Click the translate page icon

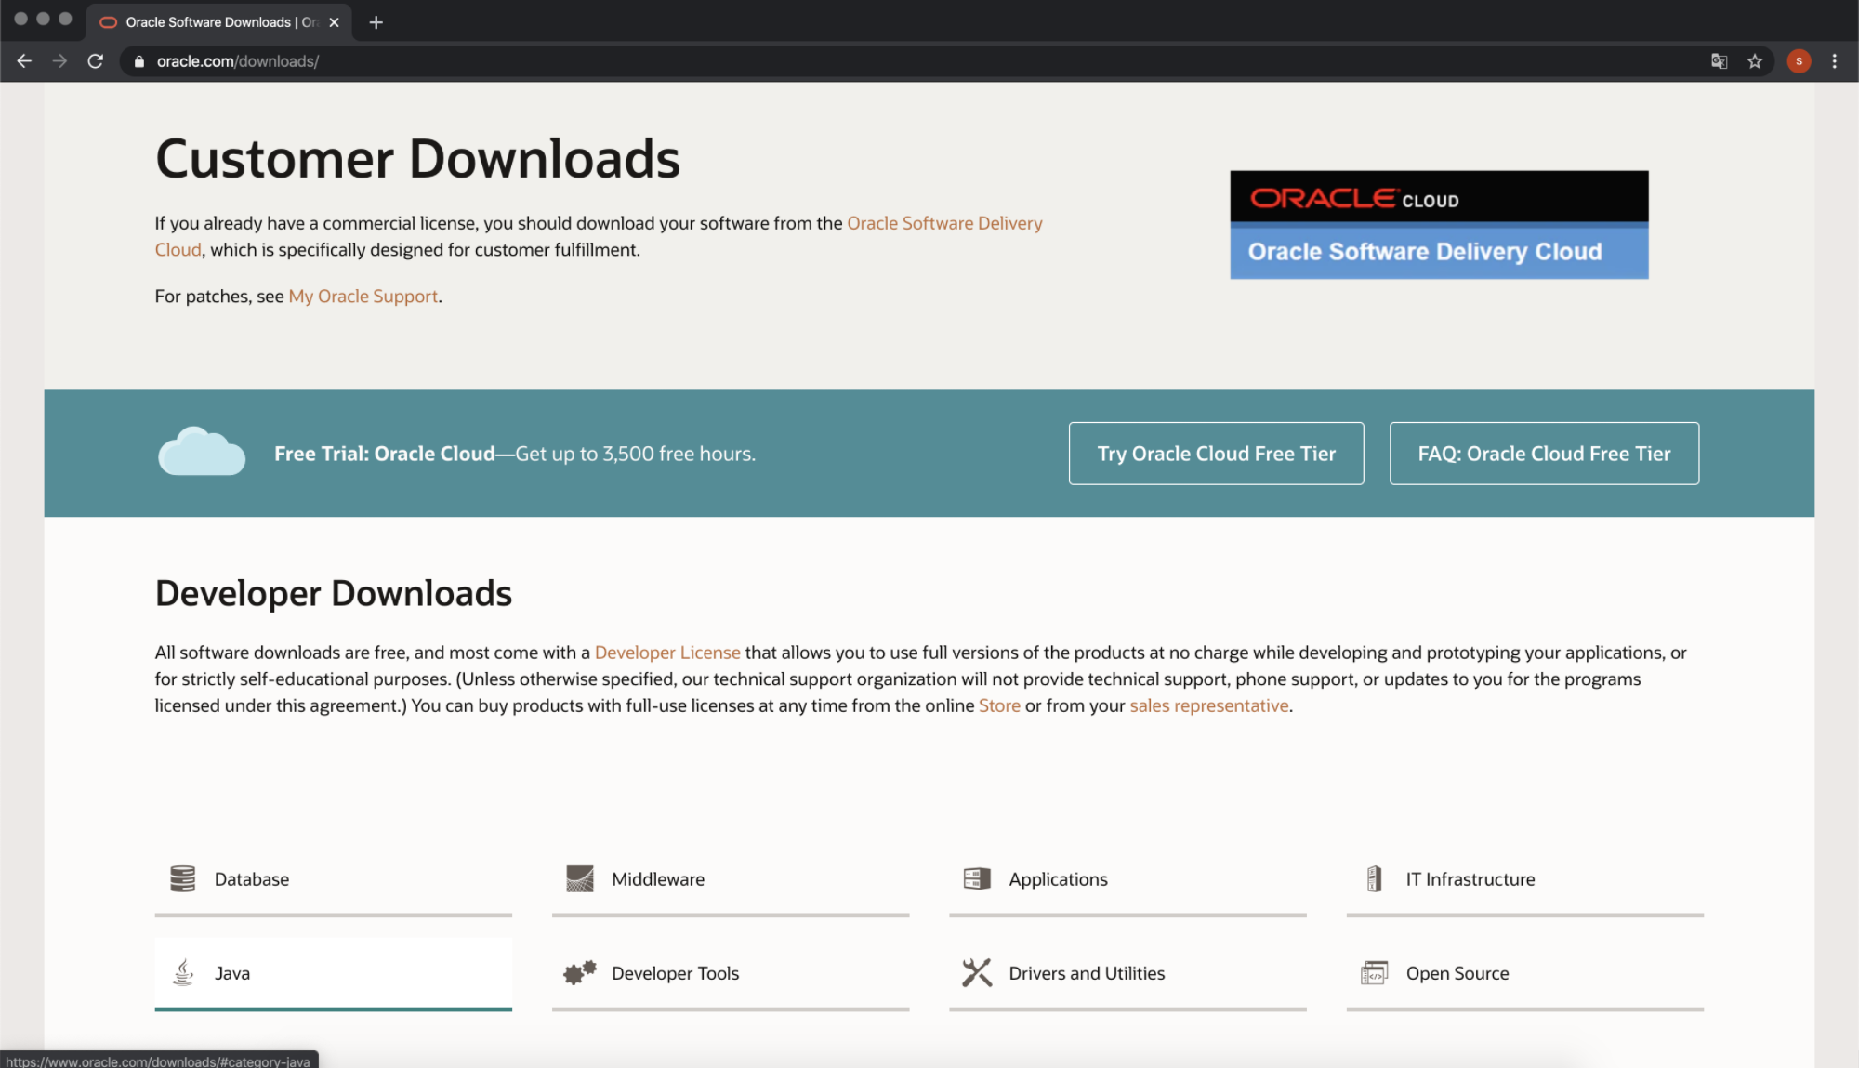point(1719,61)
